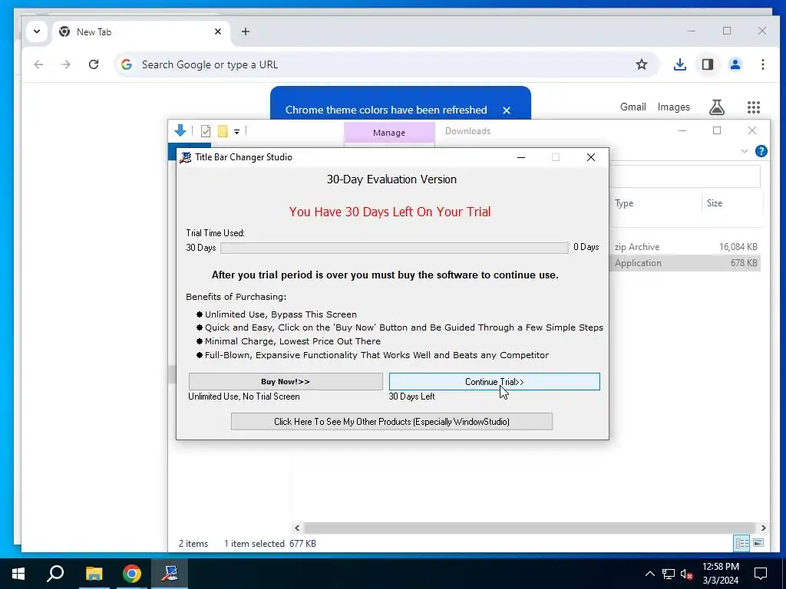786x589 pixels.
Task: Open the network tray icon
Action: [669, 574]
